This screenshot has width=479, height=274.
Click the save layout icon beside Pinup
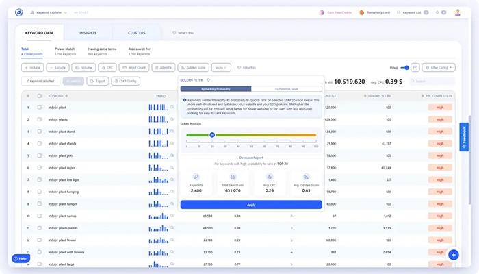[x=415, y=68]
